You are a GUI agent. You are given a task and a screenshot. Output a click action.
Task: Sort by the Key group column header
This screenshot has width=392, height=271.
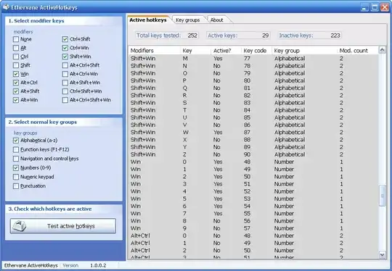click(x=304, y=51)
